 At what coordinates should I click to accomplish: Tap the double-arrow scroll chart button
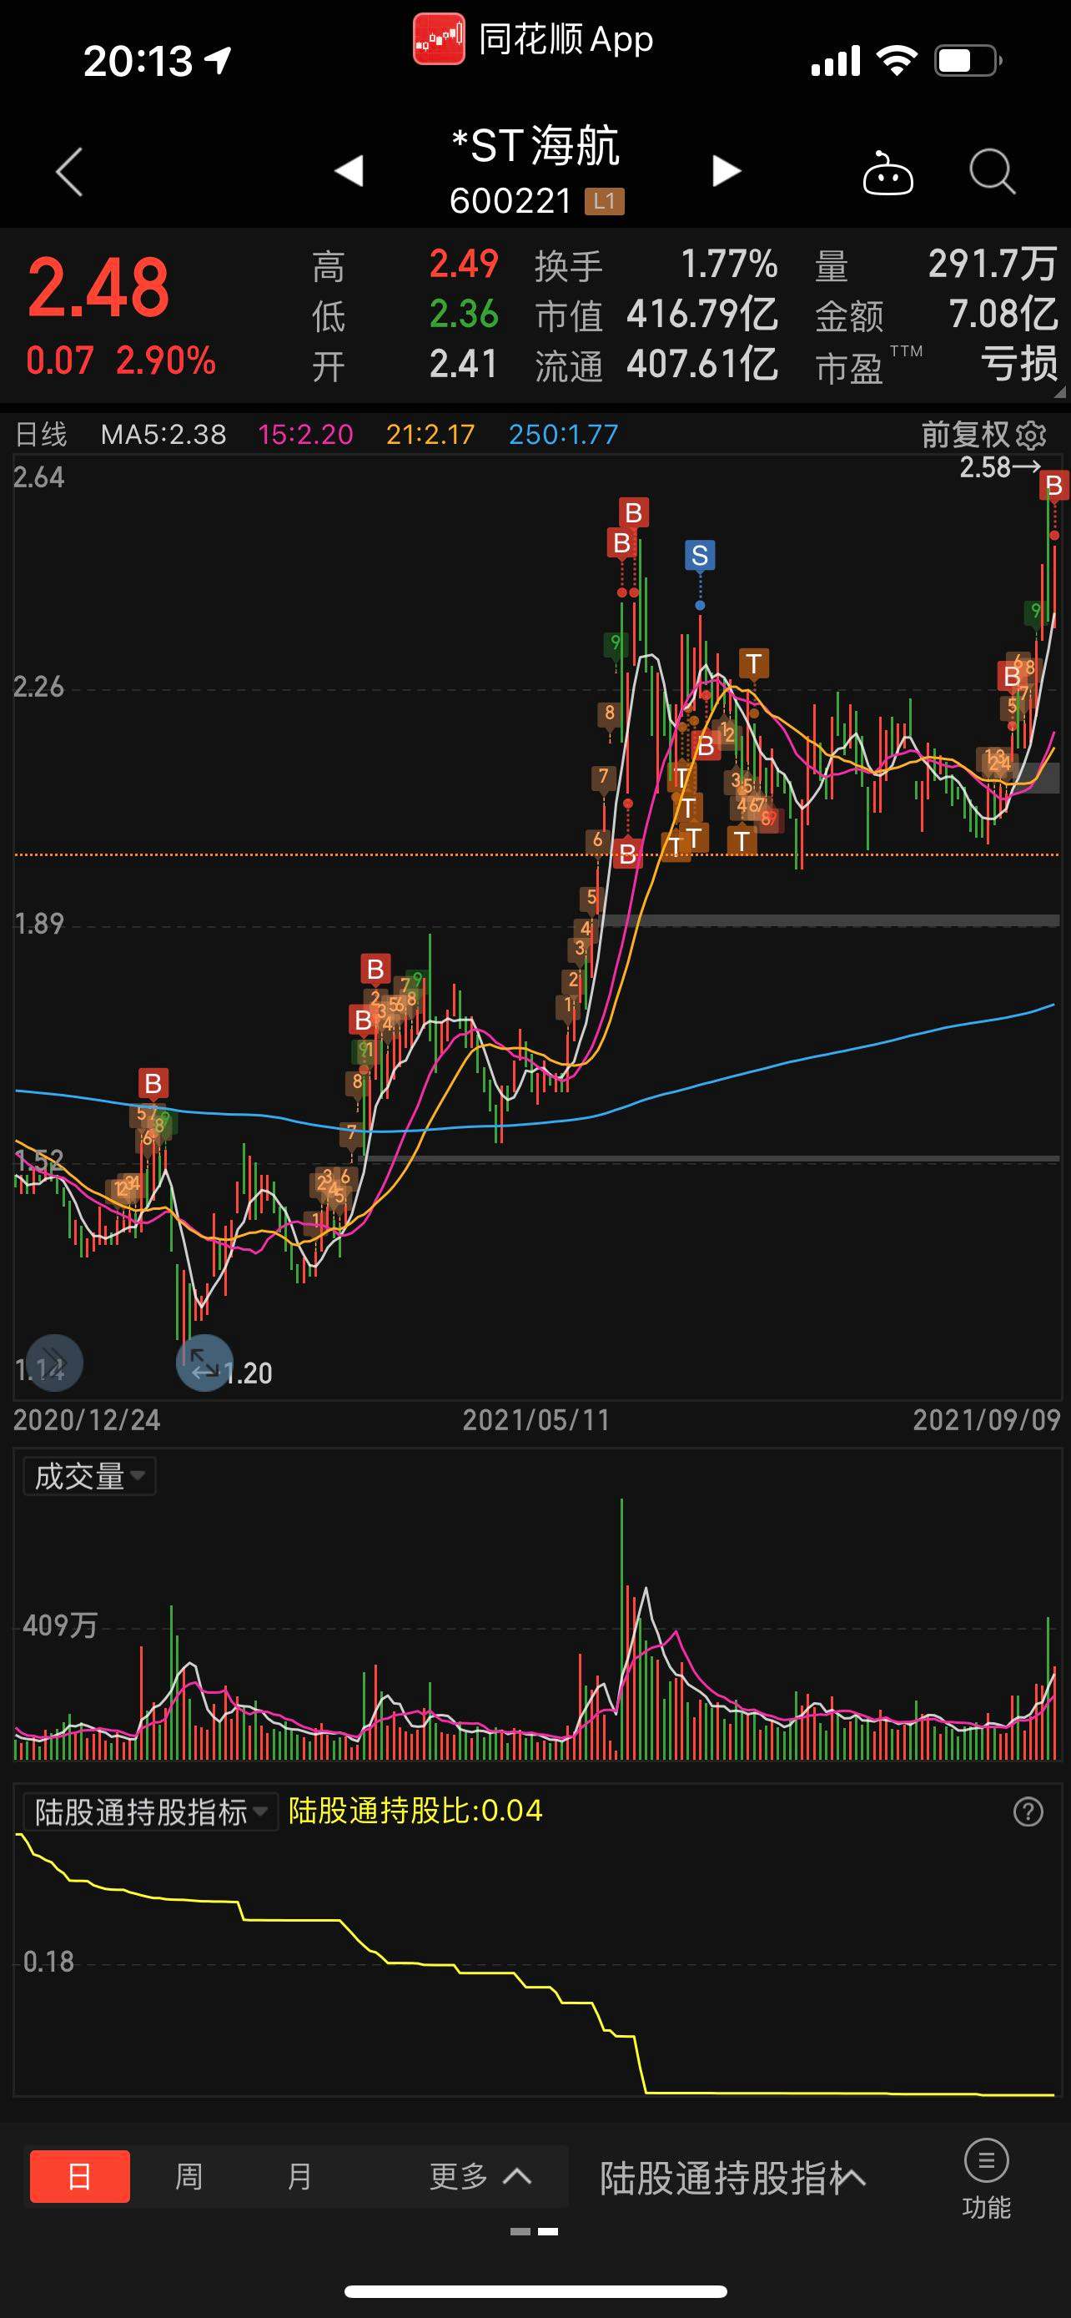click(54, 1363)
